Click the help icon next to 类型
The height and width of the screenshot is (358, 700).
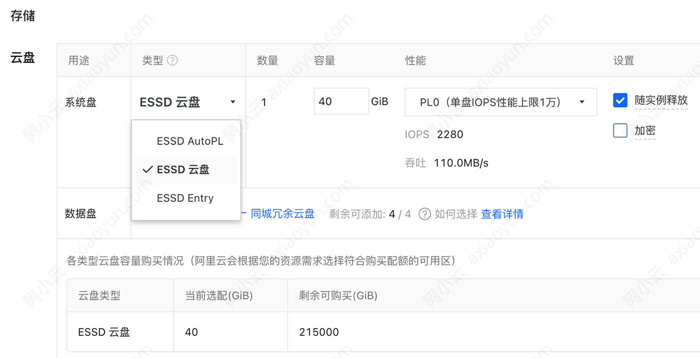(172, 60)
